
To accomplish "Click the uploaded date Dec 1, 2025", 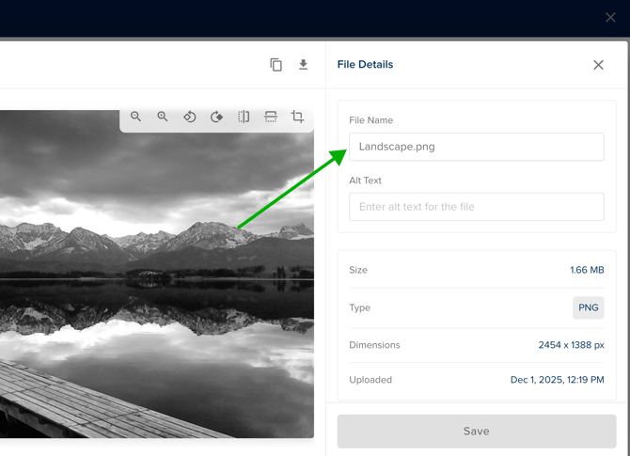I will [x=557, y=380].
